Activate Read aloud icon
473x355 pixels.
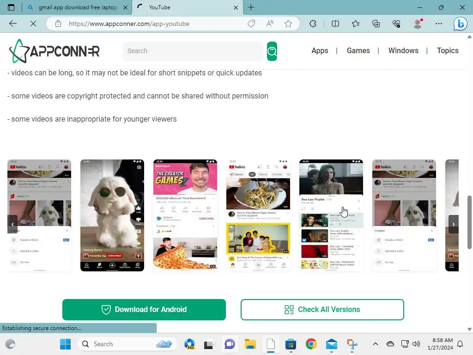click(270, 24)
